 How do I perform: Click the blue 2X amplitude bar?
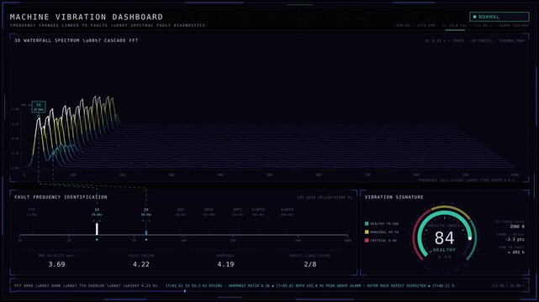(146, 232)
